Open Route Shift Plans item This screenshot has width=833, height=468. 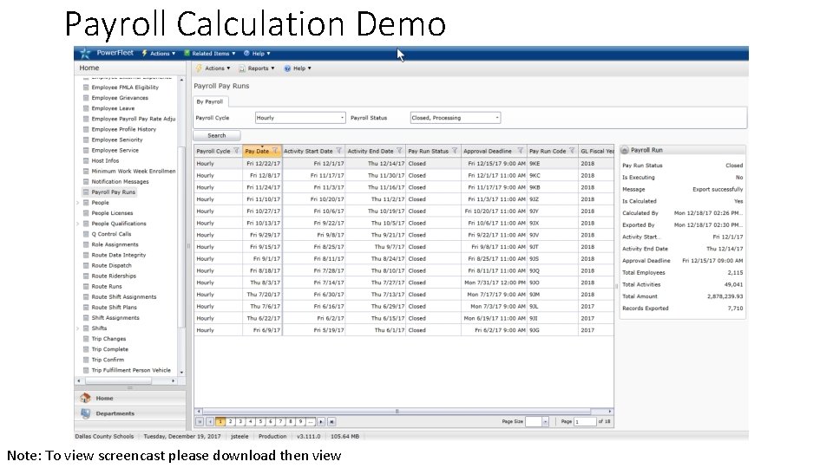pos(115,307)
